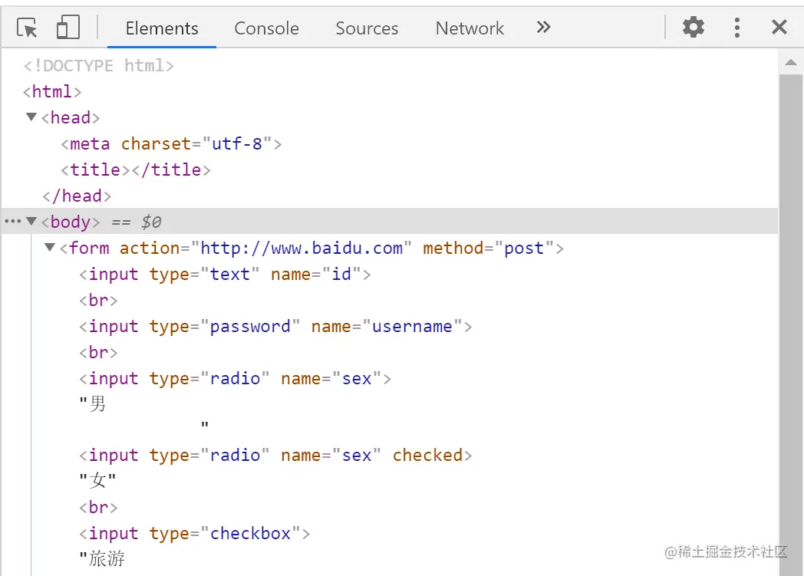This screenshot has width=804, height=576.
Task: Click the ellipsis beside the body node
Action: [12, 222]
